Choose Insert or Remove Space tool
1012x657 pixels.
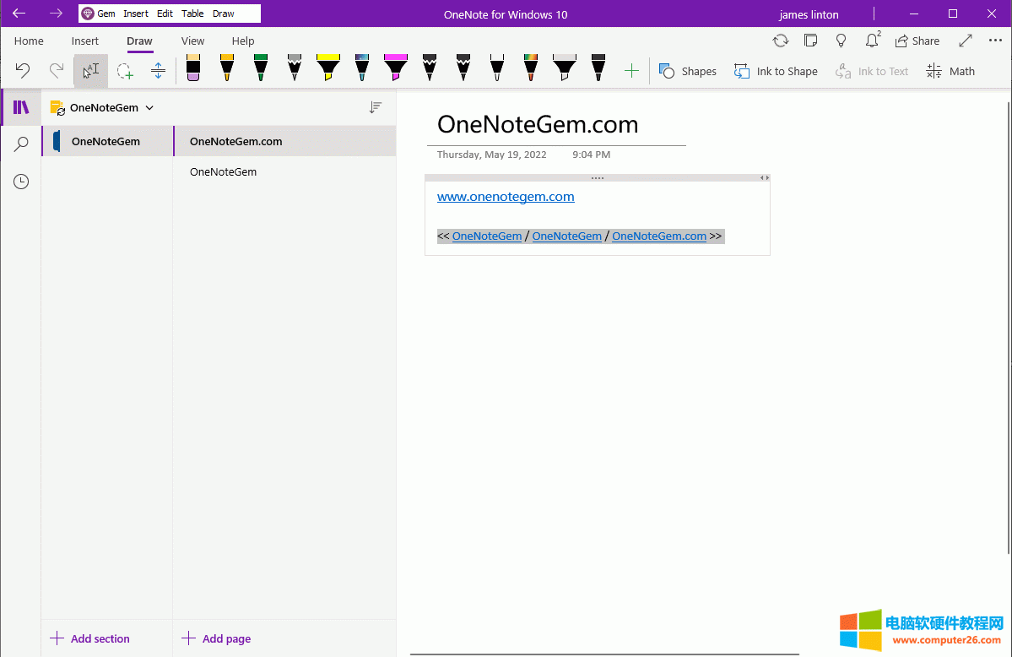click(158, 70)
